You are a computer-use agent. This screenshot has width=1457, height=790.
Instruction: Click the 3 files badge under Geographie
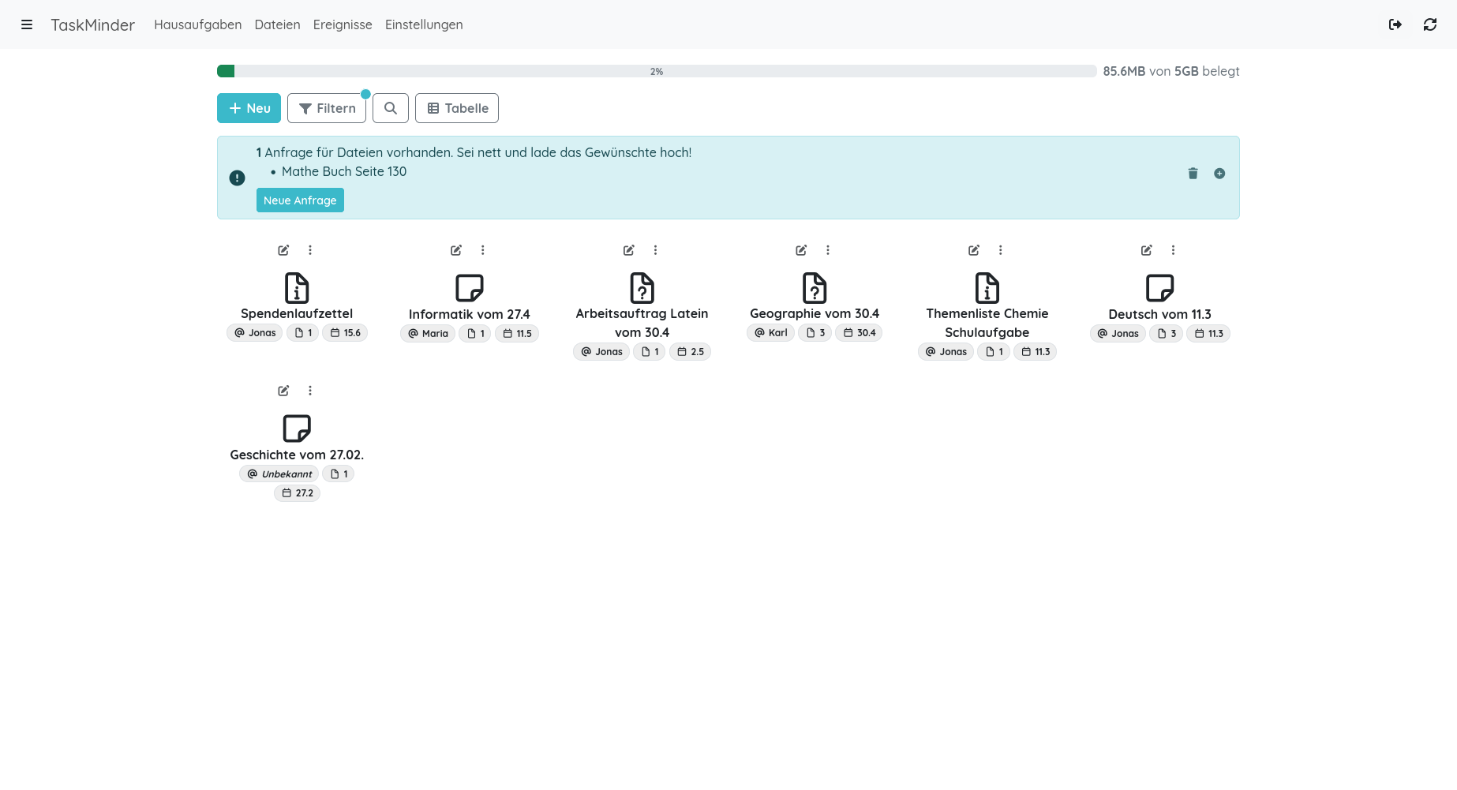point(815,333)
